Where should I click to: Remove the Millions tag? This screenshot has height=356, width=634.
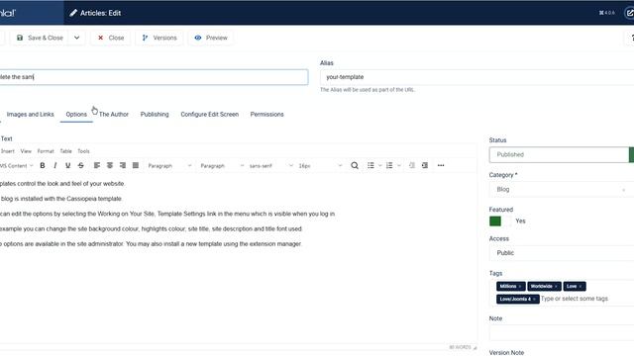(x=520, y=286)
